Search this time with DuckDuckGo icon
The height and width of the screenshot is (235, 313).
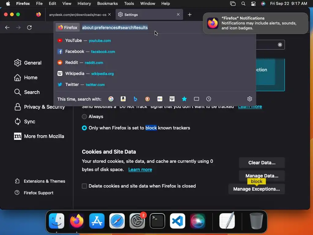click(x=148, y=99)
